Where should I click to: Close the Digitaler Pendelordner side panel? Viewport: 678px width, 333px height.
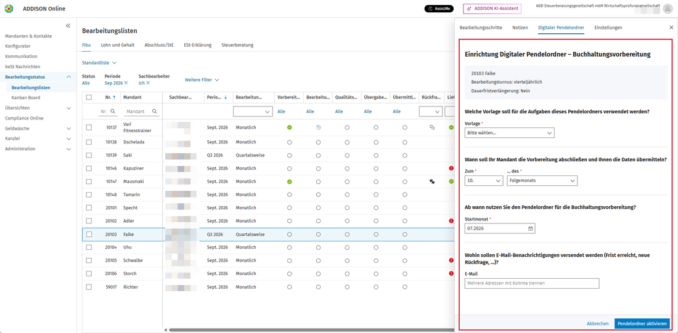click(671, 28)
